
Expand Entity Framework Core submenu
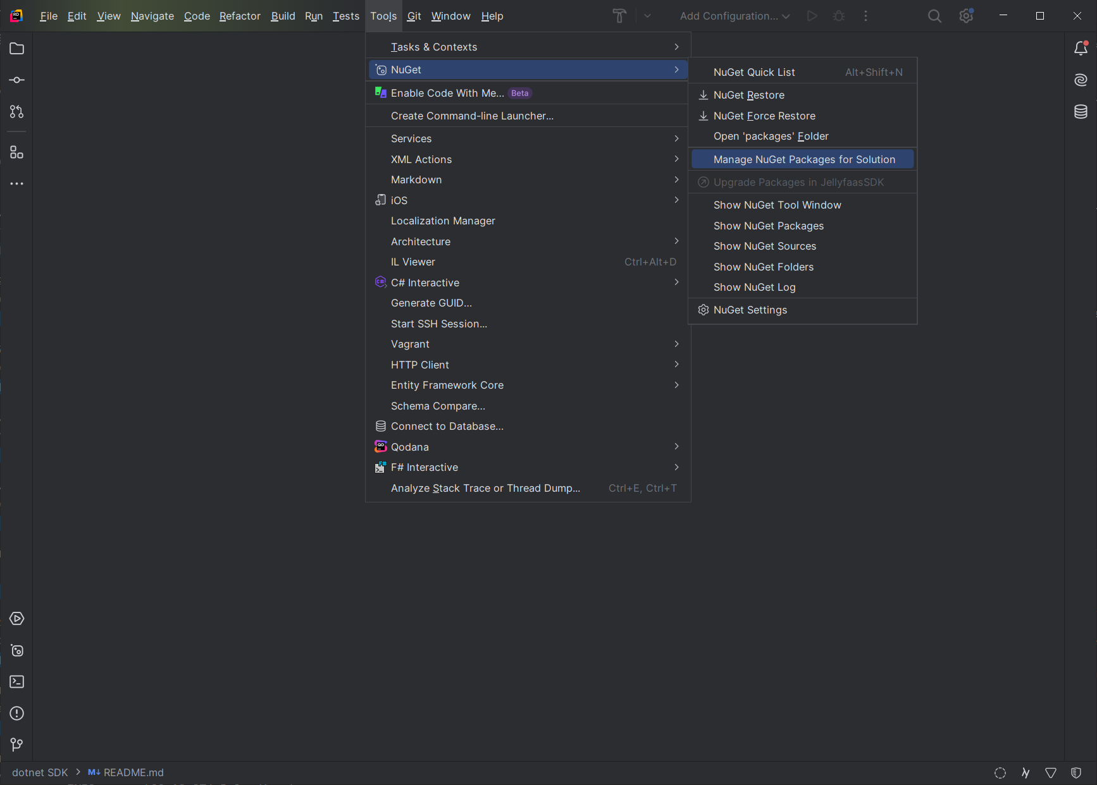(528, 385)
